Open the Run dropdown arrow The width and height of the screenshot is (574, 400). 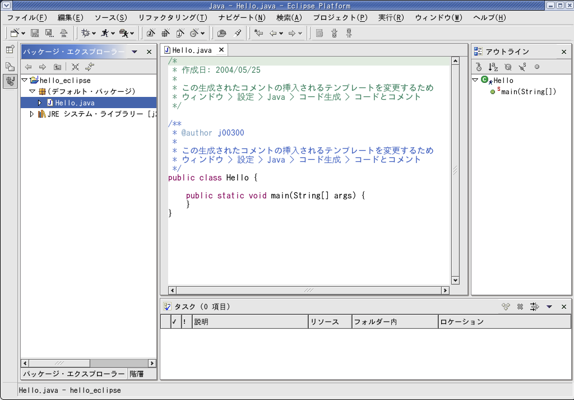pos(113,34)
